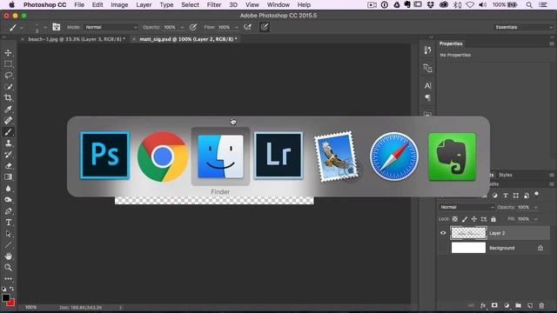The image size is (557, 313).
Task: Select the Rectangular Marquee tool
Action: [8, 64]
